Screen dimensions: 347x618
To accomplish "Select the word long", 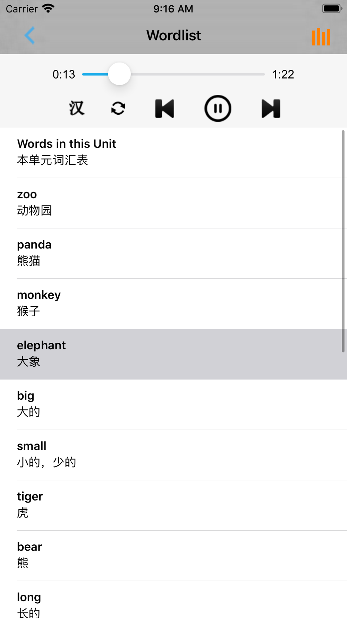I will point(173,600).
